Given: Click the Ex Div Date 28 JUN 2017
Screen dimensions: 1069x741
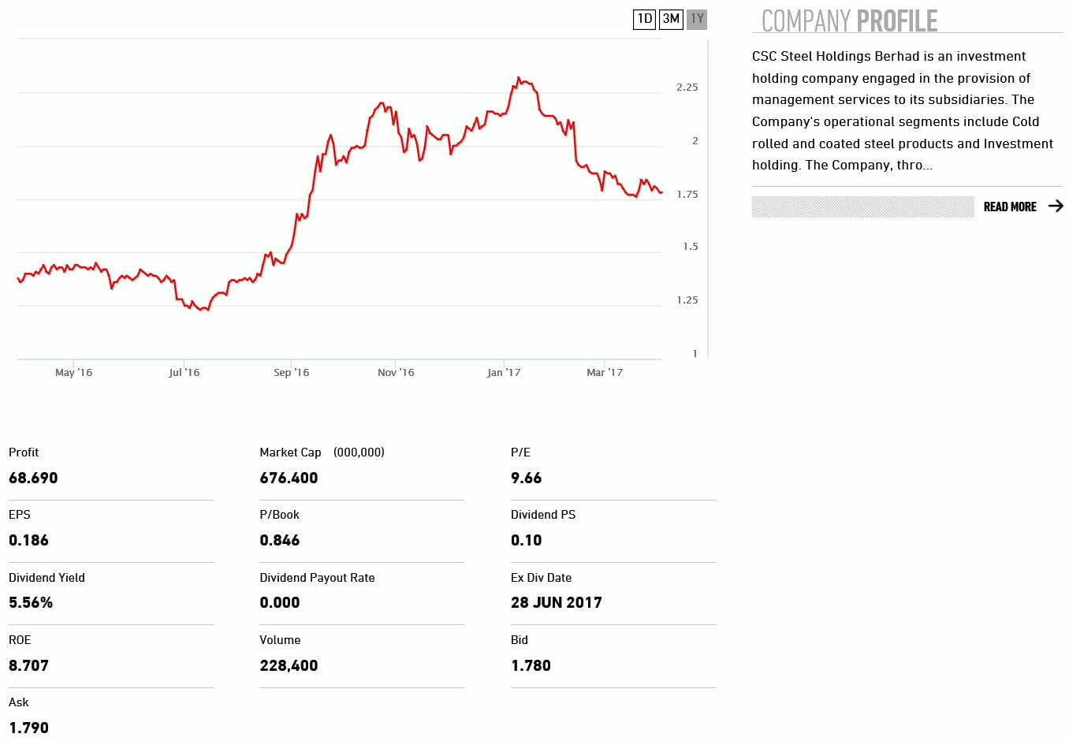Looking at the screenshot, I should coord(556,602).
